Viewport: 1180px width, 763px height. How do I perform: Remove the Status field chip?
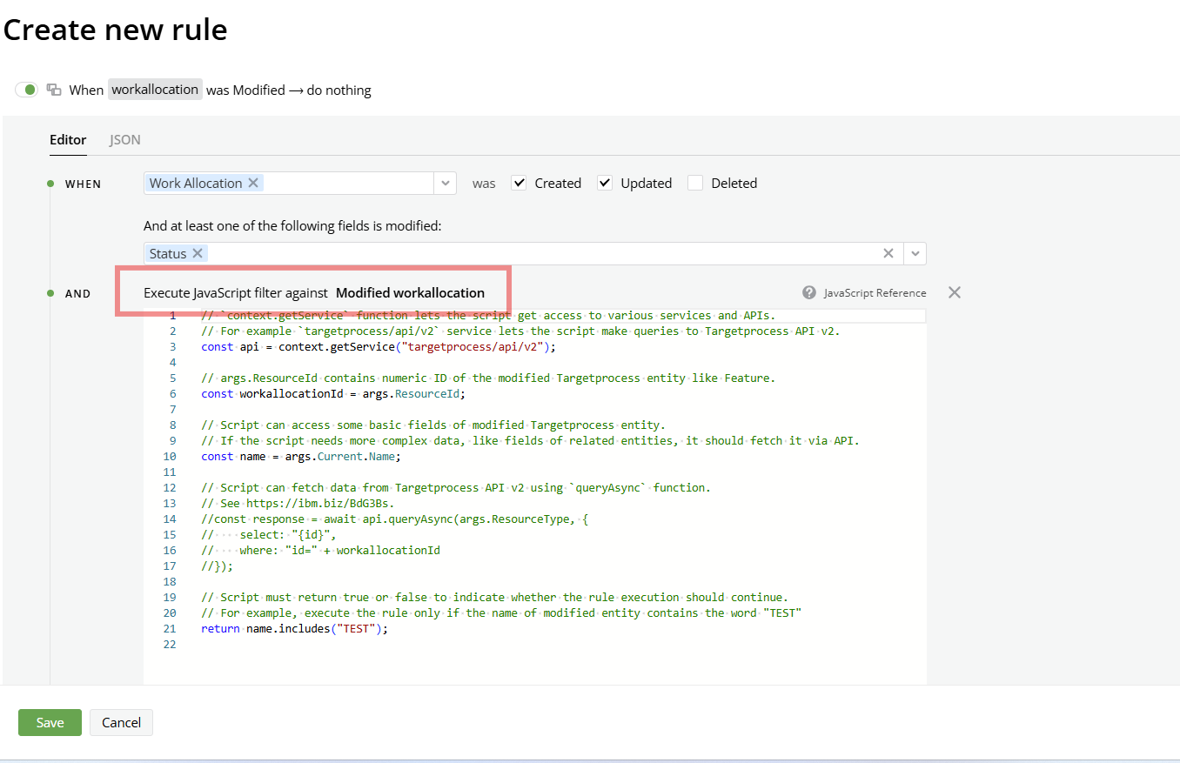(198, 253)
